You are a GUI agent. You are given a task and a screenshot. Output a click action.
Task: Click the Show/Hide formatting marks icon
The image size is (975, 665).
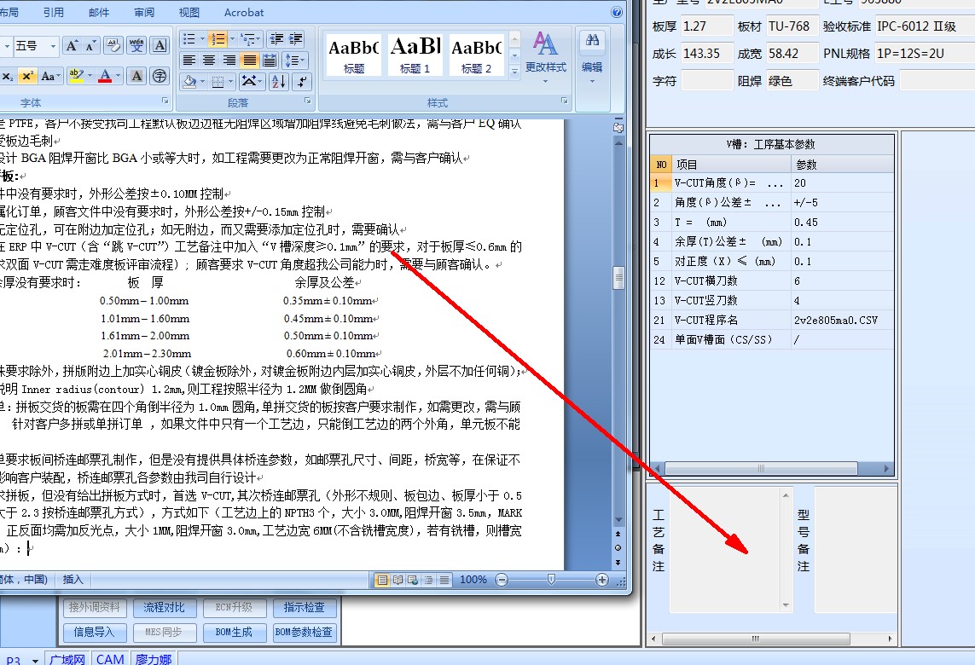pos(302,81)
